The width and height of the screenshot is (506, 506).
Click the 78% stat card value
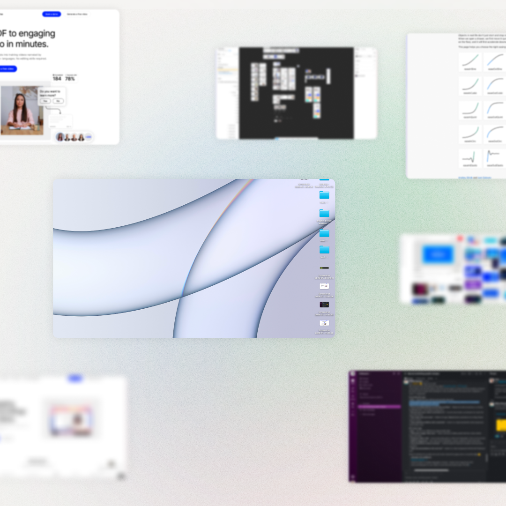point(70,78)
